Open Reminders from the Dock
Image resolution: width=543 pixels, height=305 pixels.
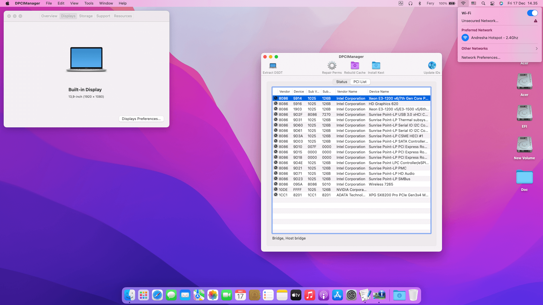coord(268,295)
